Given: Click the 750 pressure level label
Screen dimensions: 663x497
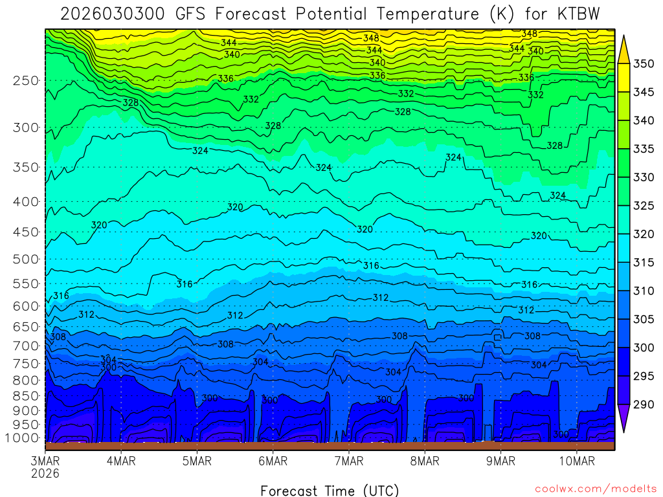Looking at the screenshot, I should (26, 364).
